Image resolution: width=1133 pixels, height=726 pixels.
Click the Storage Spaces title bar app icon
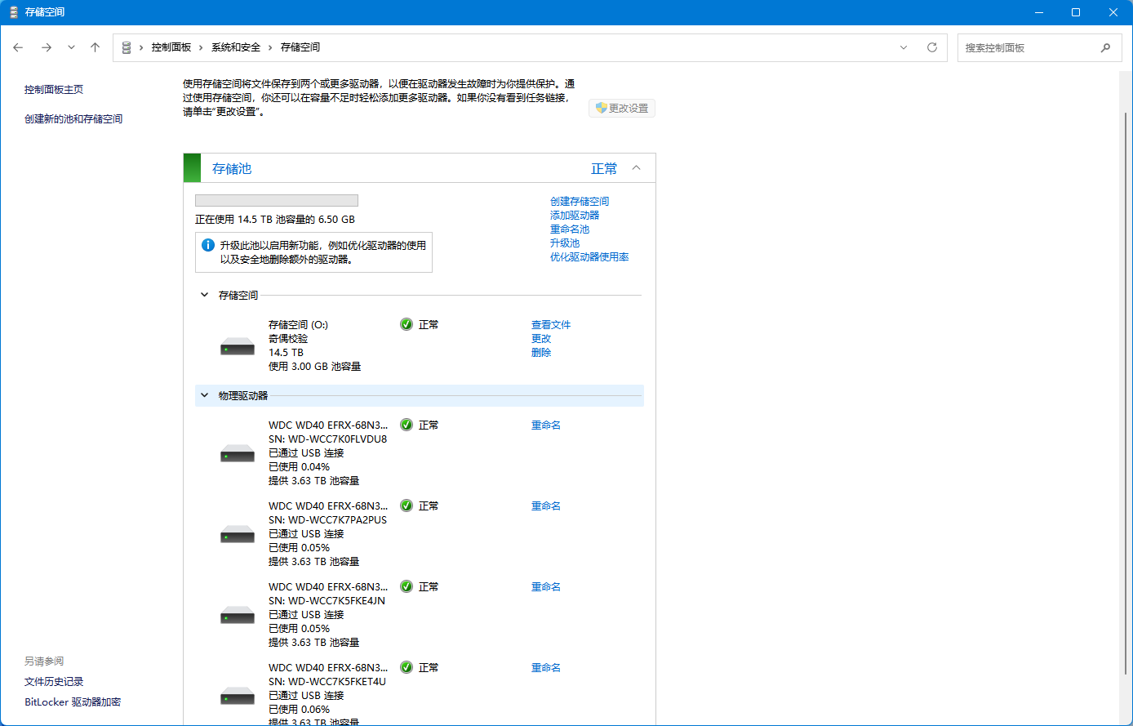(14, 12)
